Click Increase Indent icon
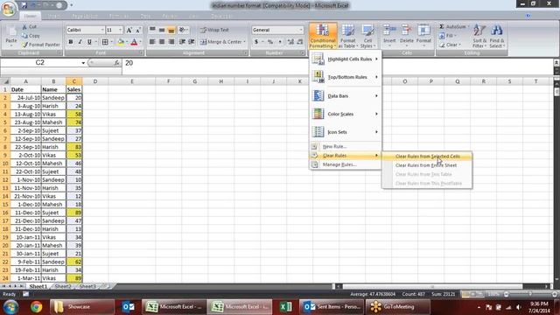Viewport: 560px width, 315px height. [x=192, y=42]
